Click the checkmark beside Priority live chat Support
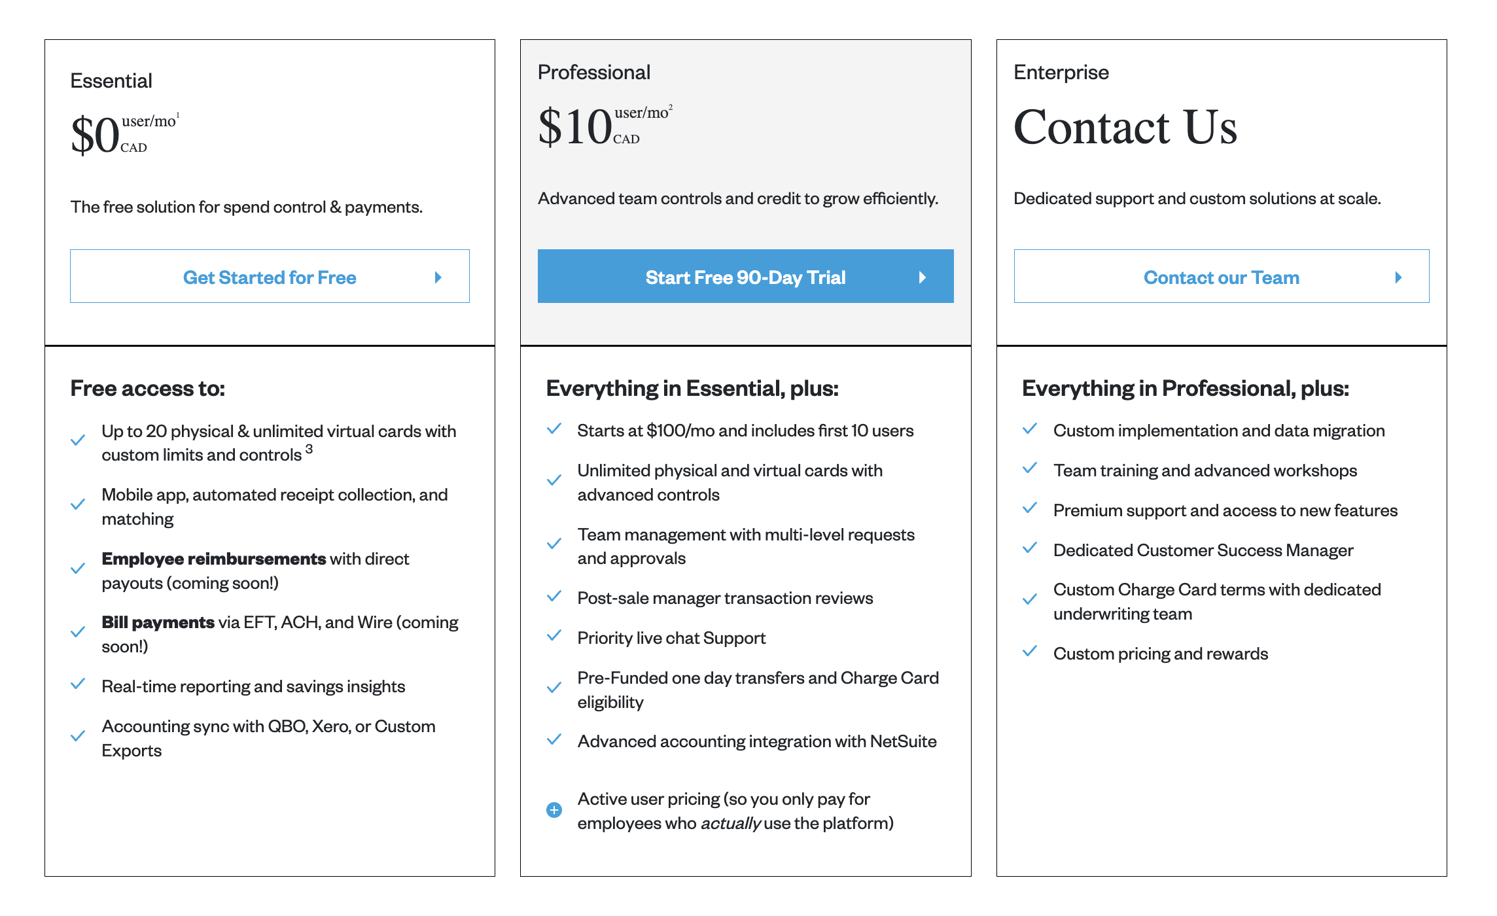Viewport: 1497px width, 916px height. coord(554,636)
